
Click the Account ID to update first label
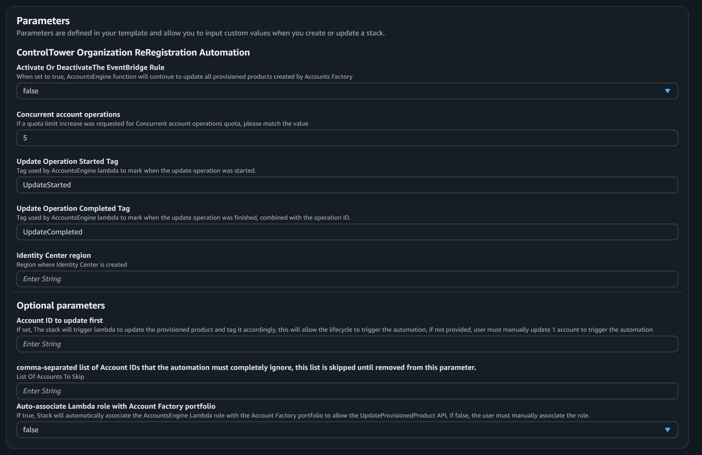coord(60,320)
